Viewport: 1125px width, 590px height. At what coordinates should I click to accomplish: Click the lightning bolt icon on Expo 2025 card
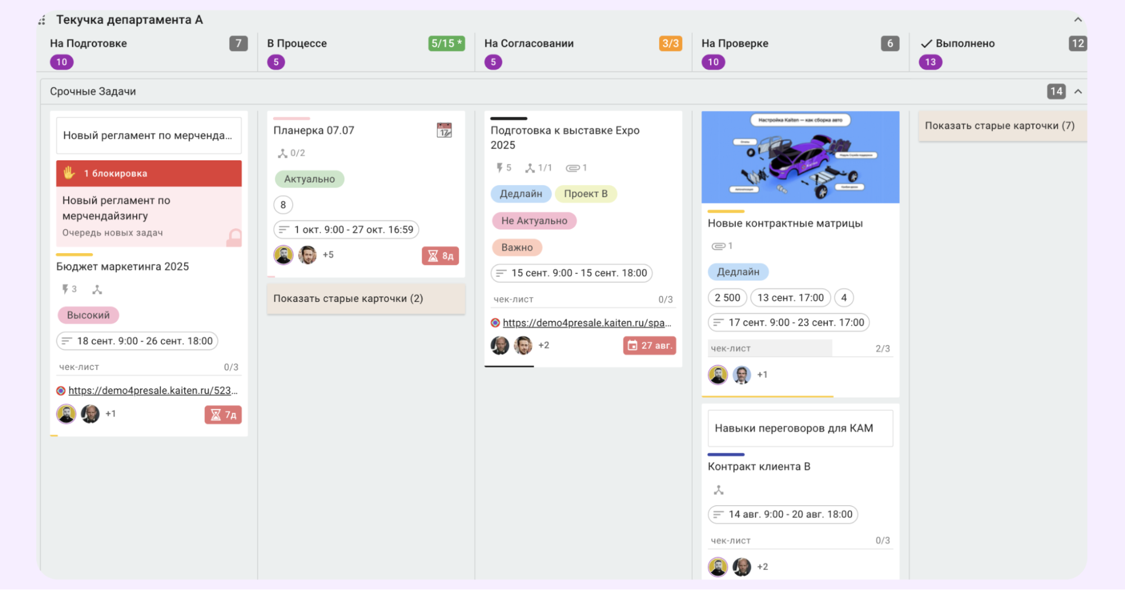click(499, 168)
